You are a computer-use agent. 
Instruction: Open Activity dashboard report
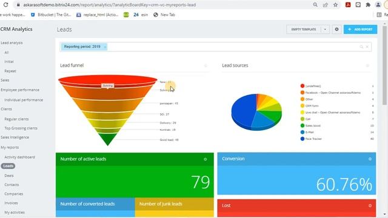point(19,157)
